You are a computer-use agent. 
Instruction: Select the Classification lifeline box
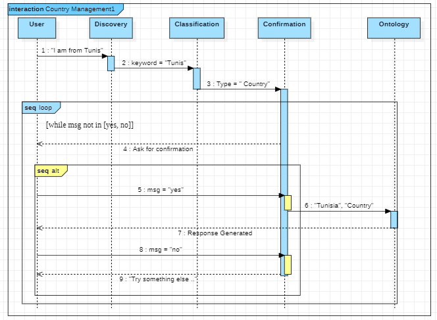click(197, 28)
